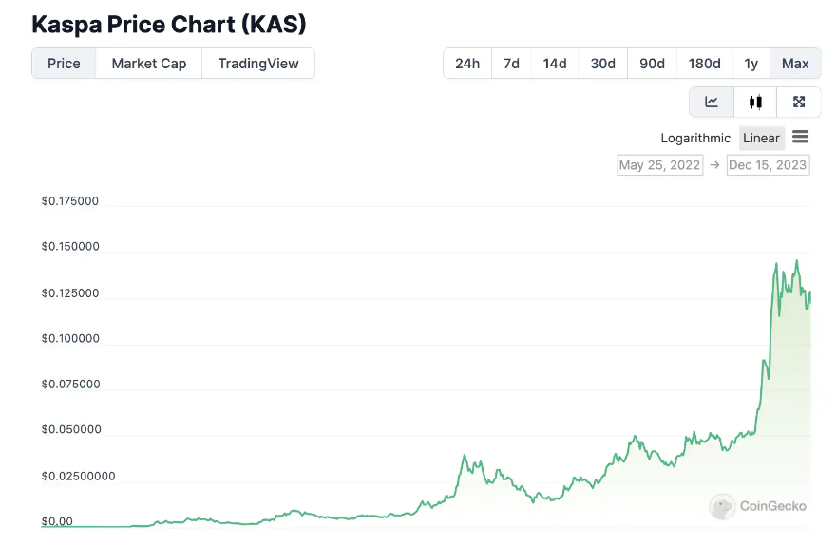Select Linear scale
This screenshot has width=836, height=545.
pos(761,139)
